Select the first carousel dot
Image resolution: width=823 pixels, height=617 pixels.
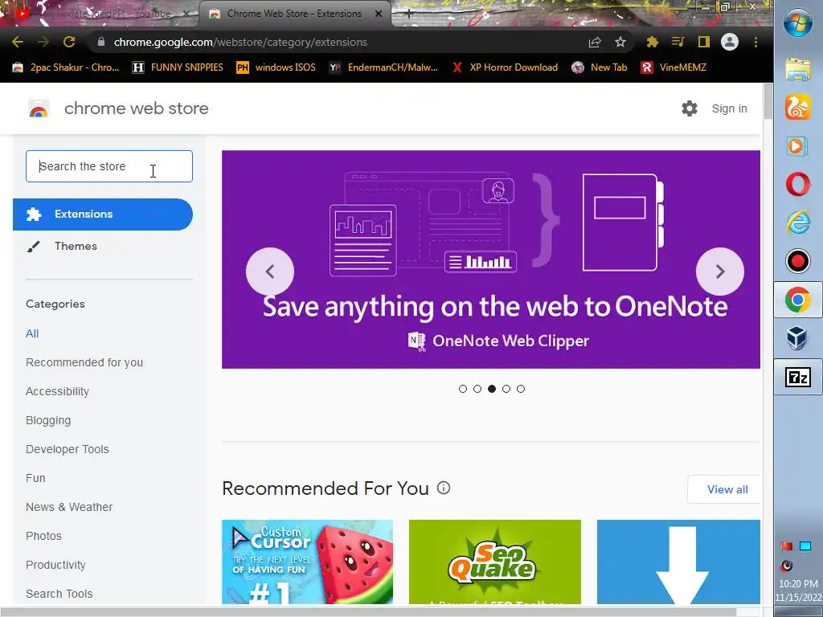[x=462, y=389]
